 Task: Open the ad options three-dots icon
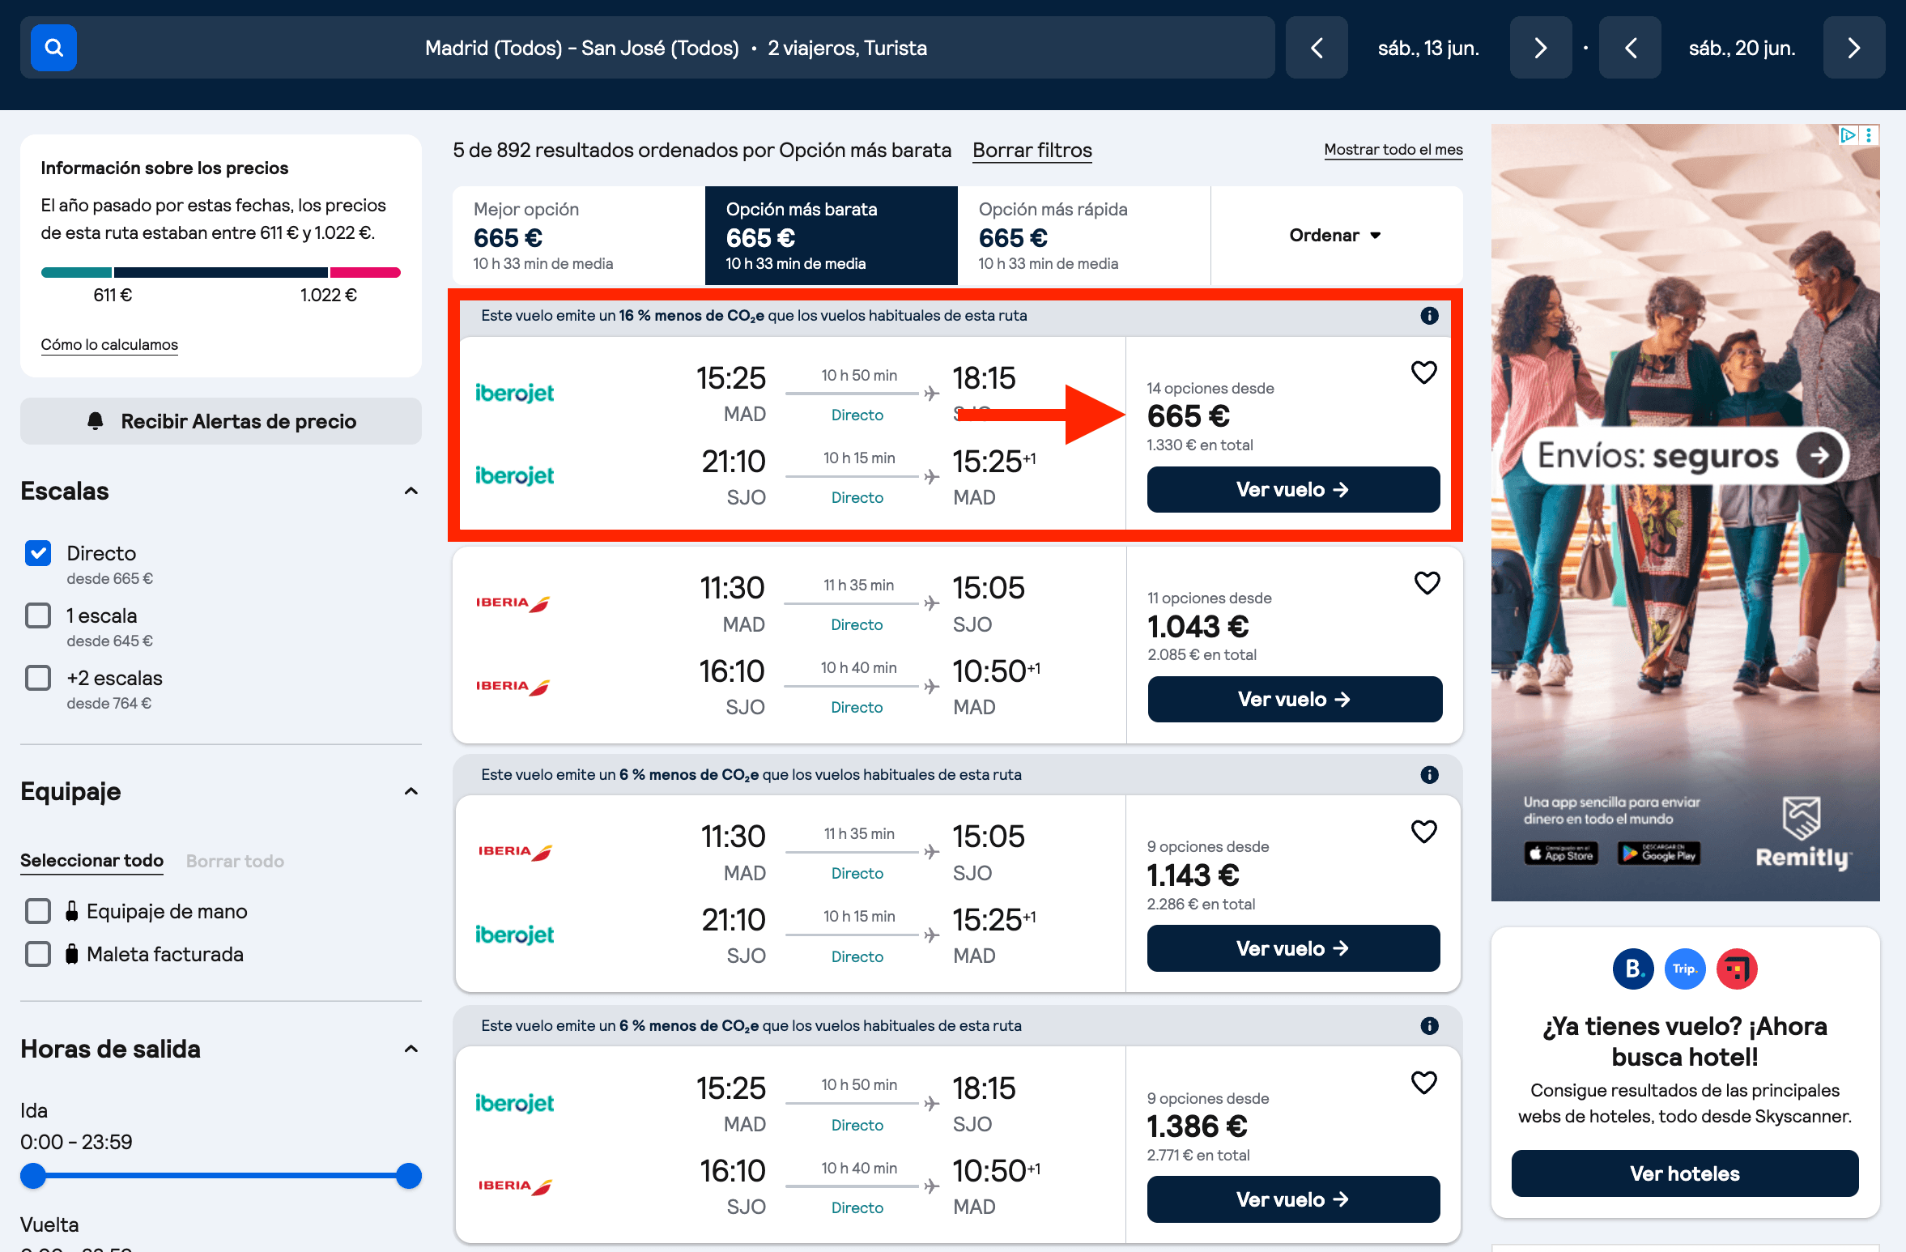click(1869, 135)
